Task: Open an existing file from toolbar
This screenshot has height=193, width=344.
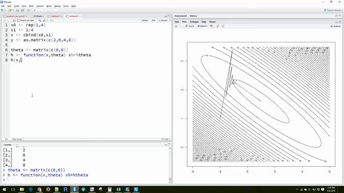Action: (10, 10)
